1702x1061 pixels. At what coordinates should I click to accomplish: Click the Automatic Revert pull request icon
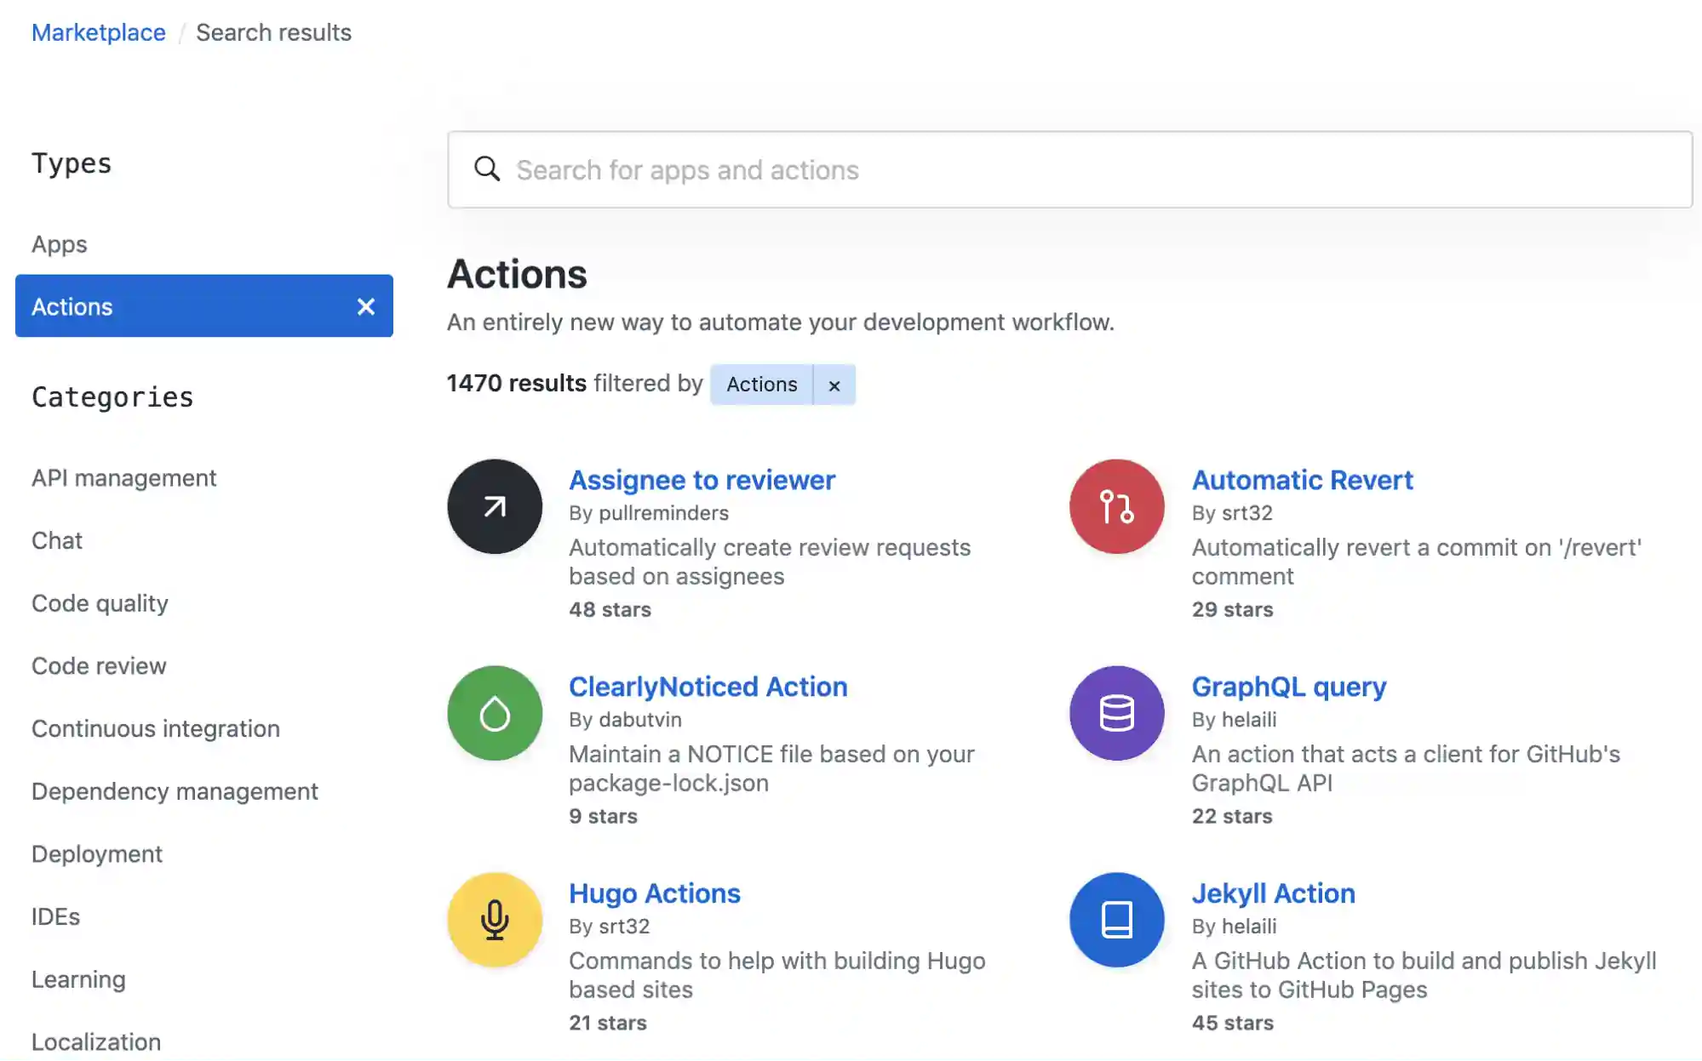[x=1116, y=506]
